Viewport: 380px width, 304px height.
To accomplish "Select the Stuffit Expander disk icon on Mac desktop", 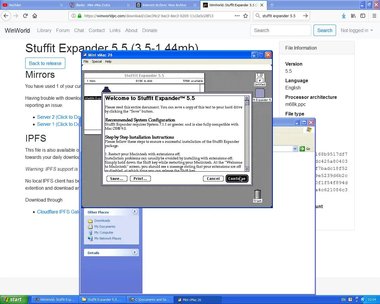I will (x=261, y=95).
